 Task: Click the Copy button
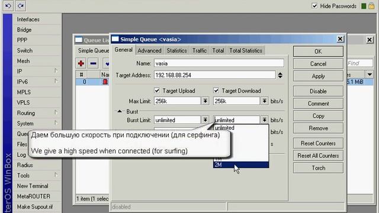pos(318,116)
